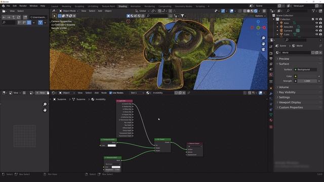Screen dimensions: 324x182
Task: Click the New image button
Action: 40,93
